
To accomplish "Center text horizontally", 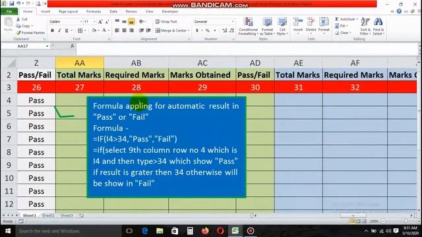I will pos(124,30).
